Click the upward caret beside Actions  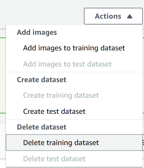click(x=130, y=16)
